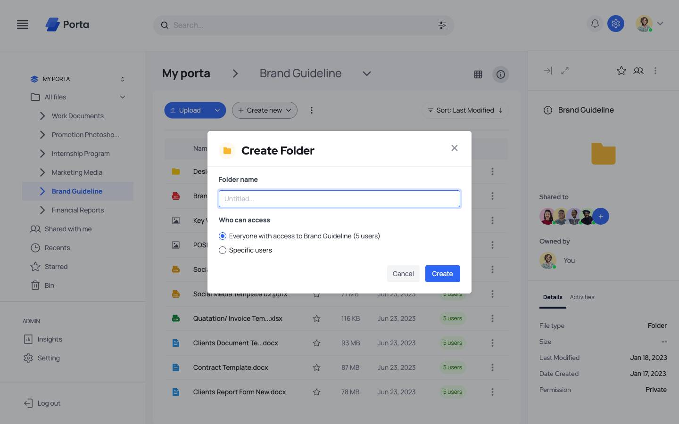Image resolution: width=679 pixels, height=424 pixels.
Task: Click the Create button in dialog
Action: click(442, 274)
